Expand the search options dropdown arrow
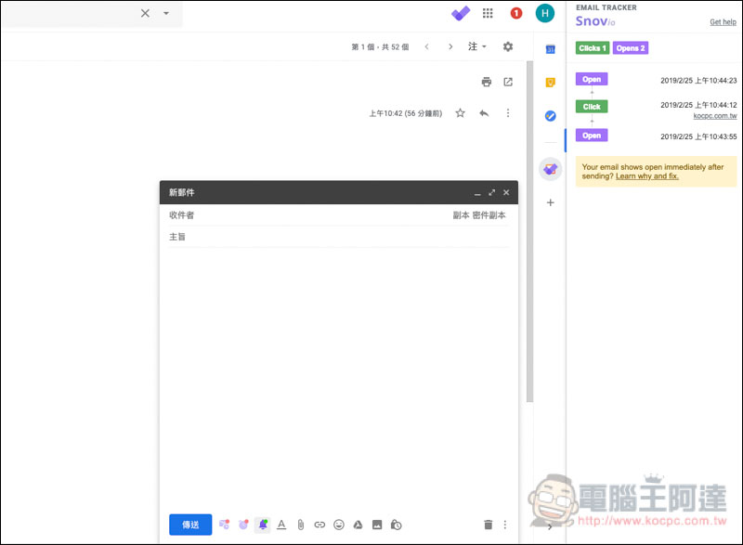This screenshot has width=743, height=545. pos(166,13)
